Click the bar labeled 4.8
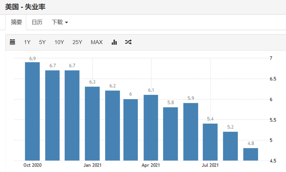This screenshot has width=286, height=172. tap(251, 154)
